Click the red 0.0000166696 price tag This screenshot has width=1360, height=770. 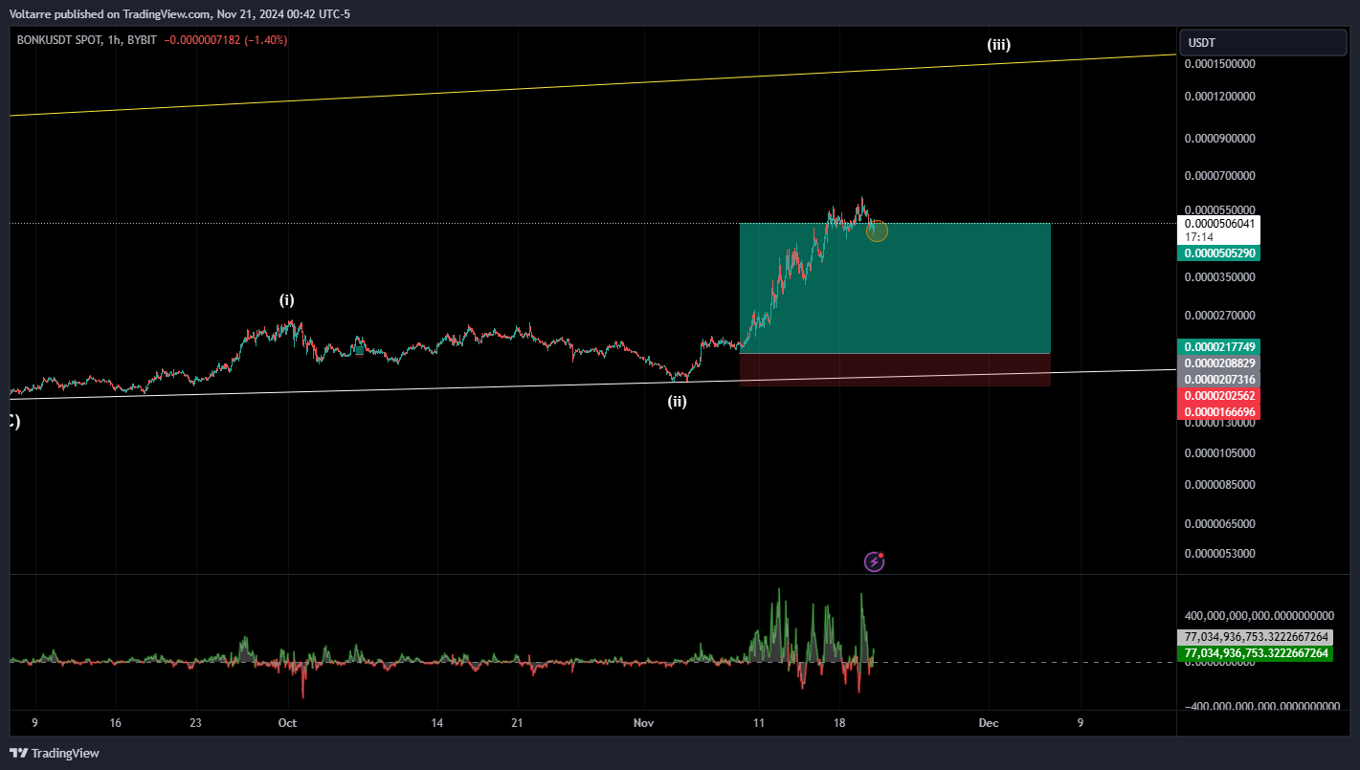pos(1219,412)
